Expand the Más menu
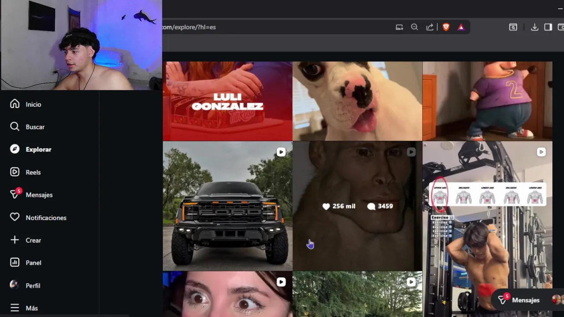Image resolution: width=564 pixels, height=317 pixels. pyautogui.click(x=25, y=308)
